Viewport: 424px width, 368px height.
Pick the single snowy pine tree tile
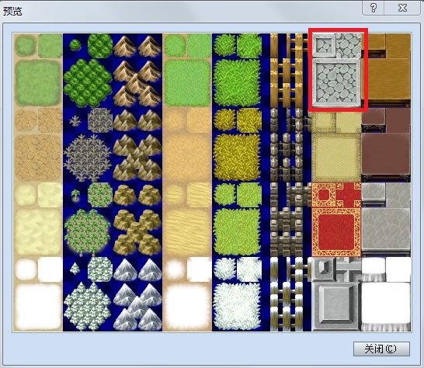coord(75,269)
